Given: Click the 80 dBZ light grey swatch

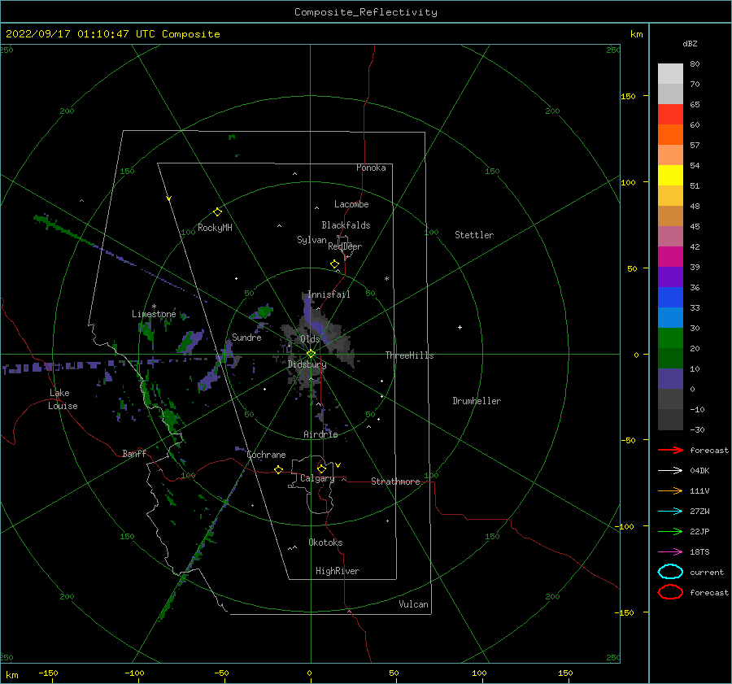Looking at the screenshot, I should (670, 73).
